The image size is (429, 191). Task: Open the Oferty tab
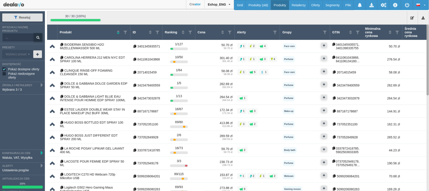(315, 5)
